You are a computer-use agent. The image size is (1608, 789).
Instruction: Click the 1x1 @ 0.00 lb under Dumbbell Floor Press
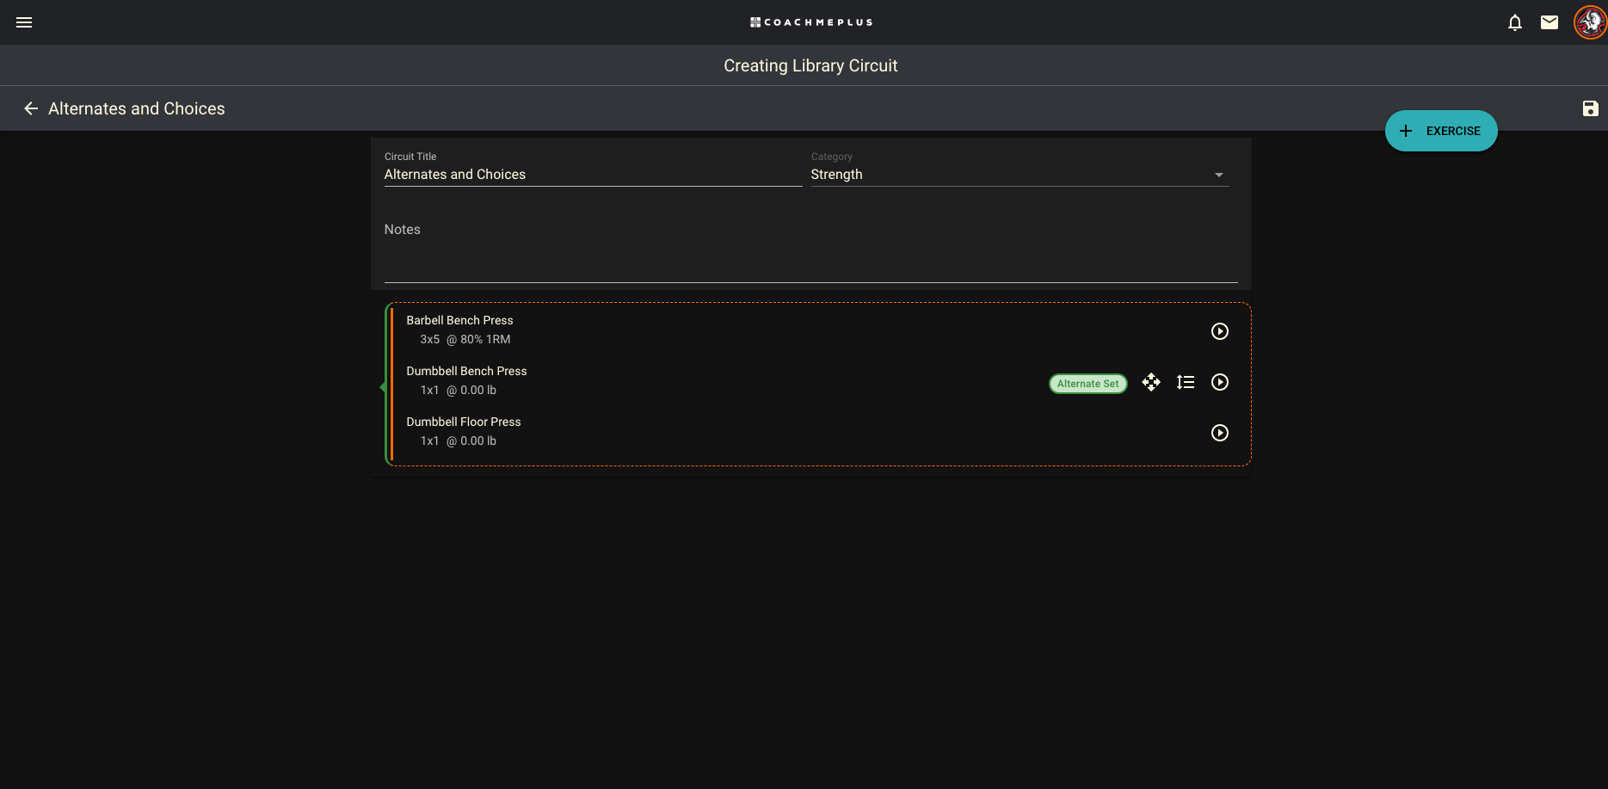(459, 441)
